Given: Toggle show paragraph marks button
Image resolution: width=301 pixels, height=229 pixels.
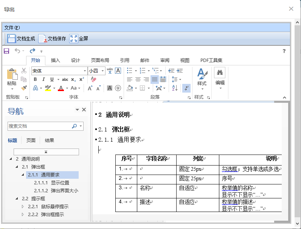Looking at the screenshot, I should (x=186, y=88).
